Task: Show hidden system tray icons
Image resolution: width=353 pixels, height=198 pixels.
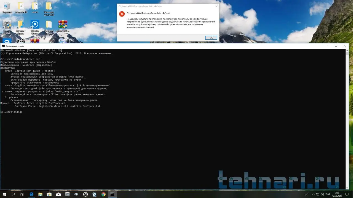Action: [313, 194]
